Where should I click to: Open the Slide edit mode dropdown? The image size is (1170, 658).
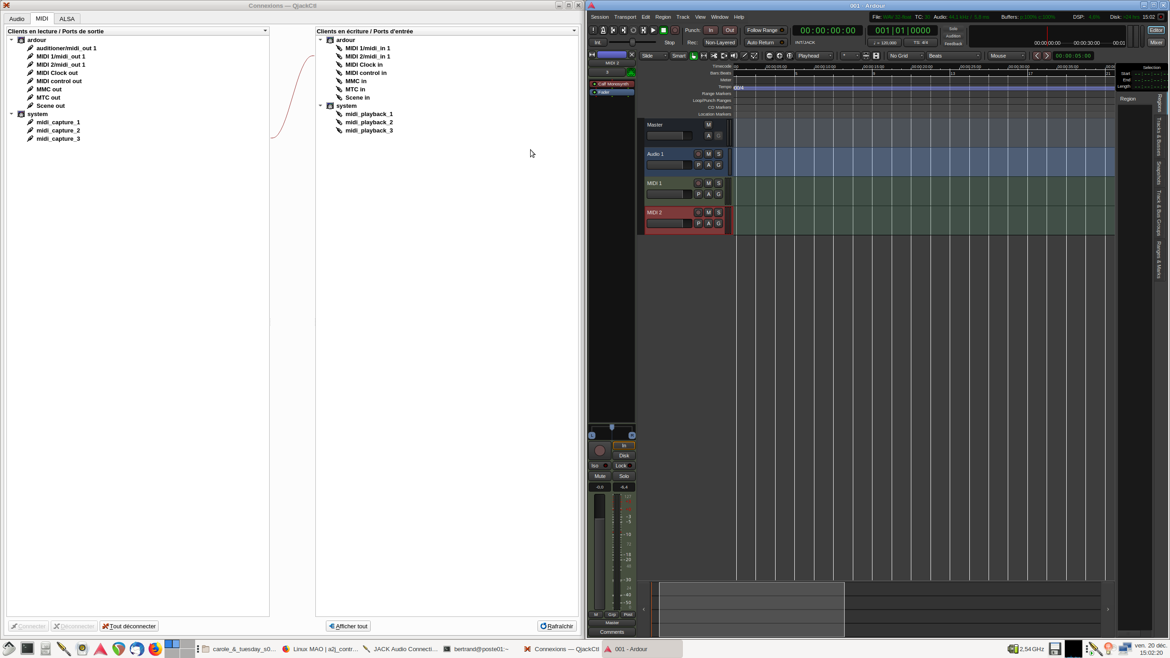coord(654,56)
